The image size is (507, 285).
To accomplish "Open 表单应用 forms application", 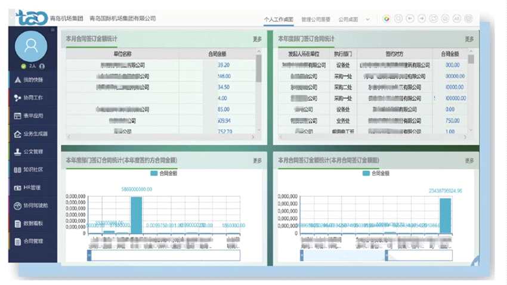I will point(33,116).
